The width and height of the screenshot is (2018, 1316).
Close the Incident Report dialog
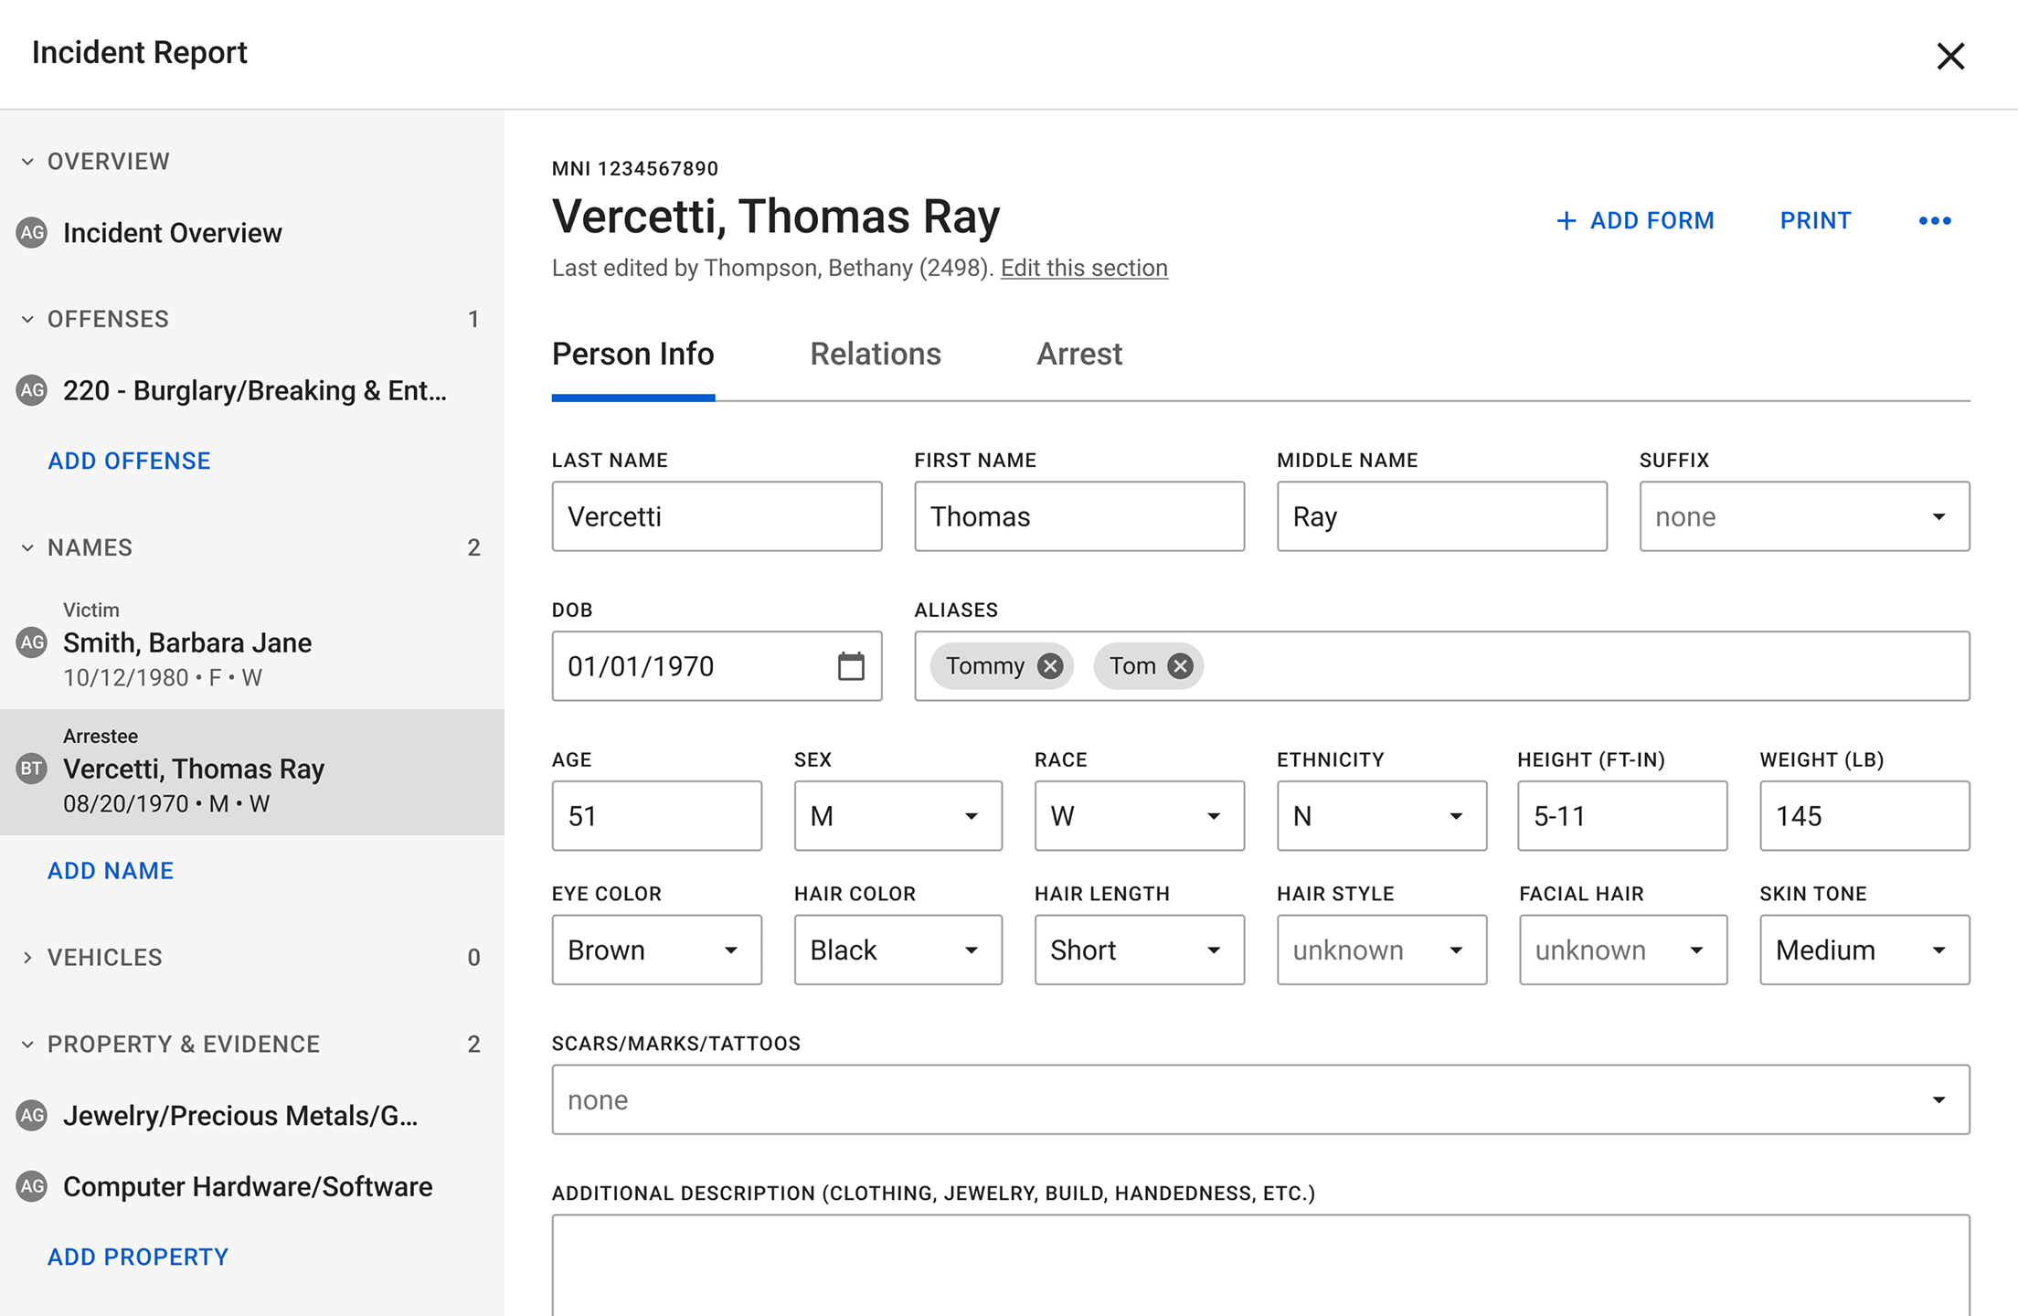point(1950,56)
